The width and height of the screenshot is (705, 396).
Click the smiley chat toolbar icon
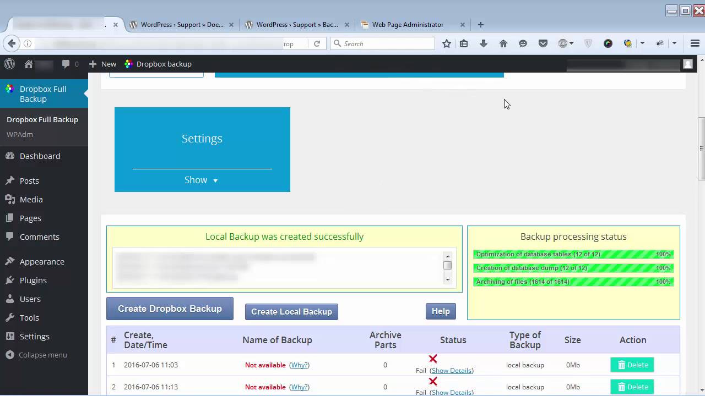click(523, 43)
